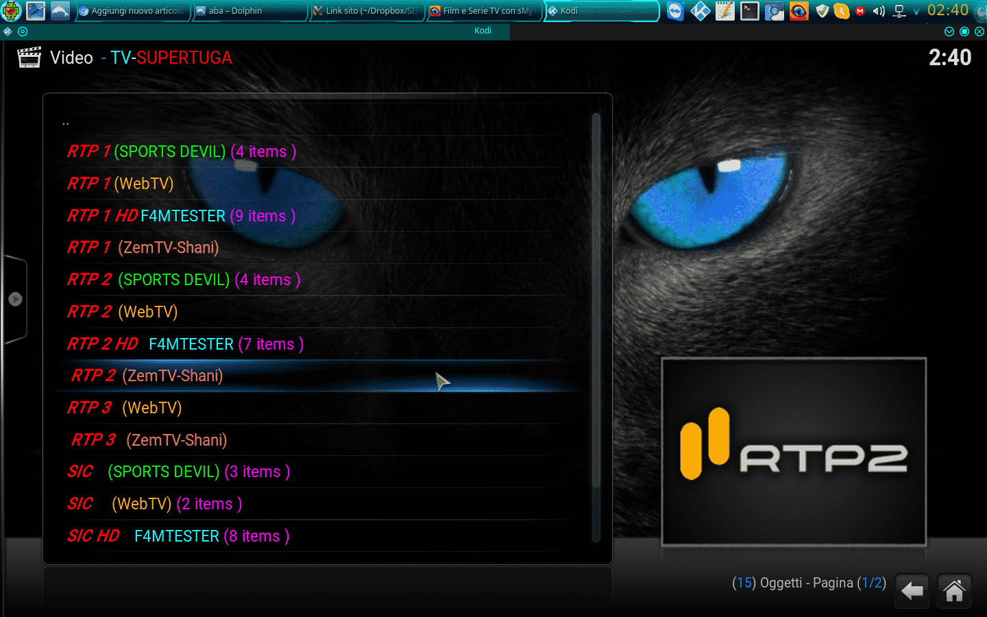This screenshot has width=987, height=617.
Task: Switch to 'aba – Dolphin' taskbar window
Action: point(248,11)
